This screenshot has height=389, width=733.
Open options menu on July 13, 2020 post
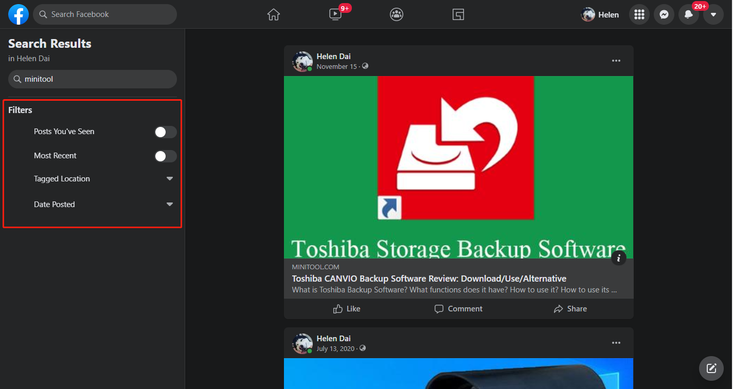616,343
